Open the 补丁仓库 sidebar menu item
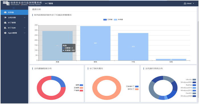The height and width of the screenshot is (104, 199). tap(14, 28)
